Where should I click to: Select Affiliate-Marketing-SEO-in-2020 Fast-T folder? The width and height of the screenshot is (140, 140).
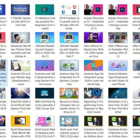click(x=69, y=37)
